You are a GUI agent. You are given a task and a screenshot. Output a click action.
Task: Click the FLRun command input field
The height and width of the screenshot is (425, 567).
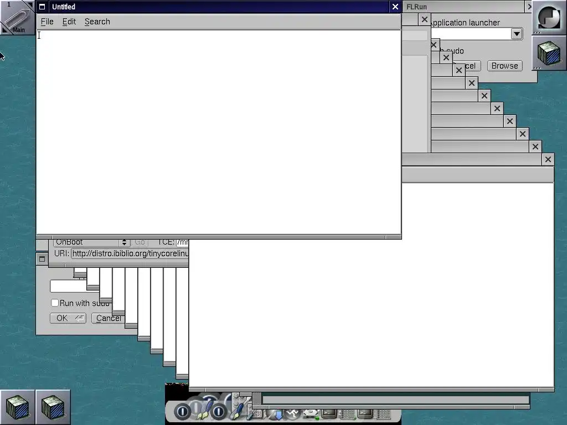coord(470,34)
